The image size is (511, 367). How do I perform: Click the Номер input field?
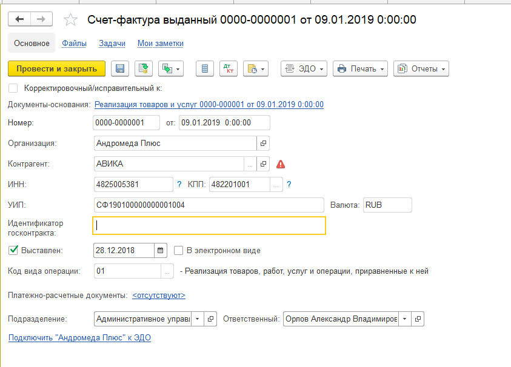pyautogui.click(x=127, y=123)
